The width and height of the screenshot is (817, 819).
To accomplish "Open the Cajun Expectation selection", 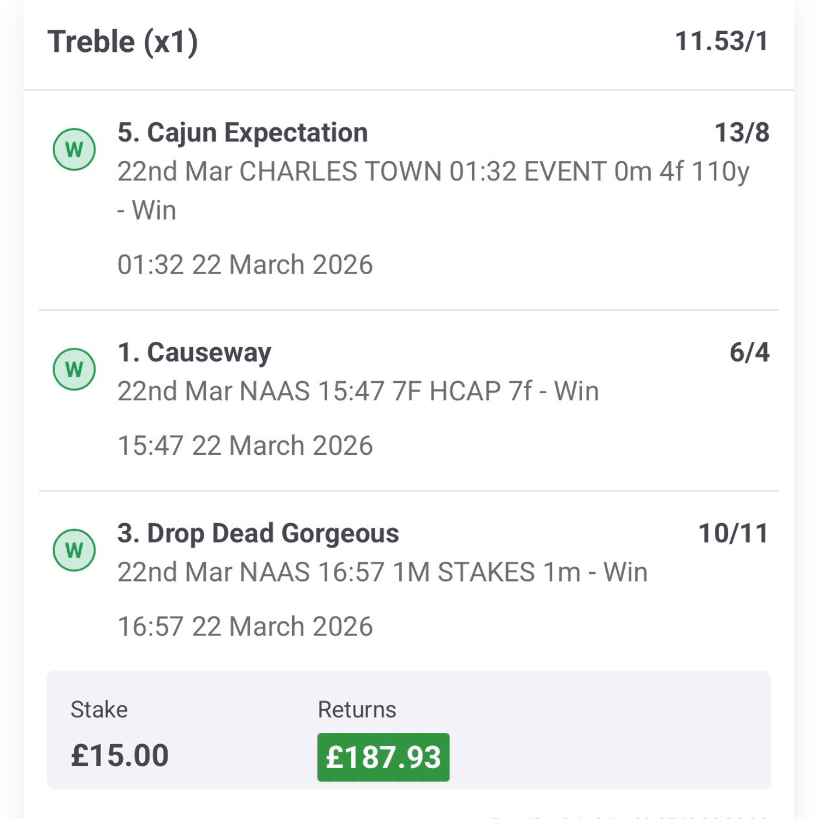I will coord(242,133).
